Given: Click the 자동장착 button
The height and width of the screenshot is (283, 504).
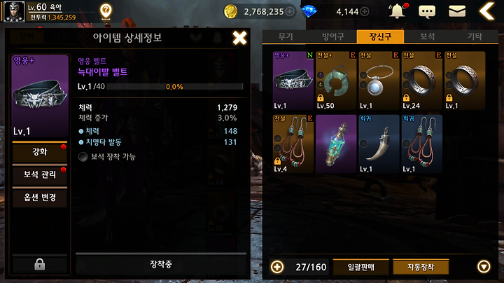Looking at the screenshot, I should coord(421,267).
